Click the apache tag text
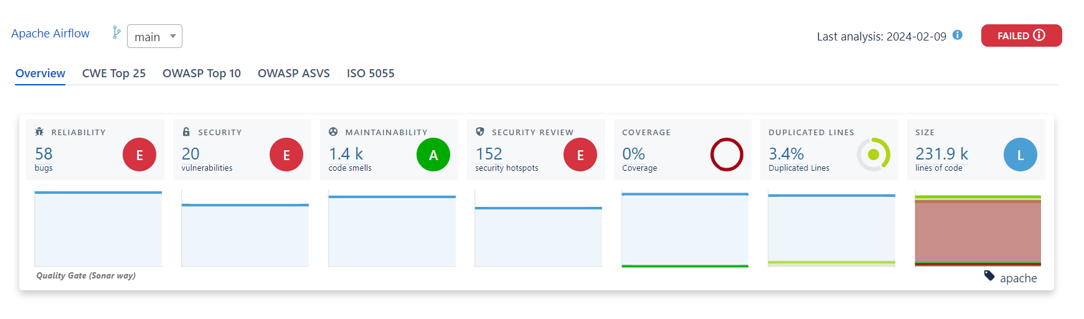 (x=1019, y=279)
